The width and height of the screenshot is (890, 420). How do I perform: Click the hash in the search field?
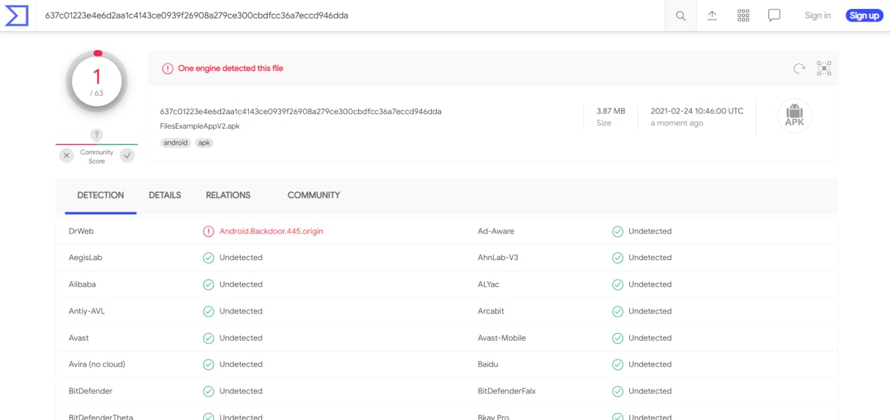(197, 15)
